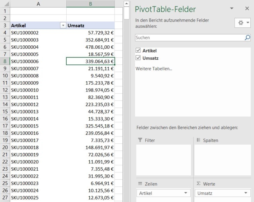Click the Umsatz header cell
Screen dimensions: 254x202
click(x=90, y=26)
